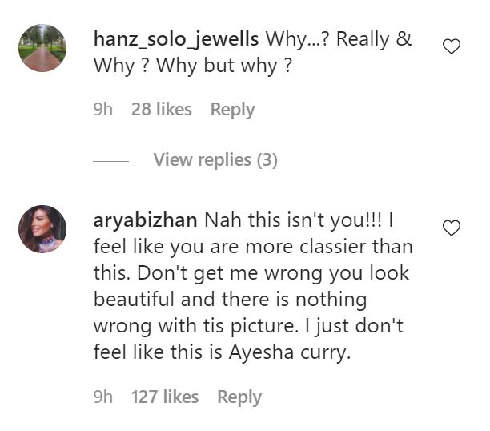Image resolution: width=490 pixels, height=431 pixels.
Task: Click the 9h timestamp under hanz_solo_jewells comment
Action: coord(103,110)
